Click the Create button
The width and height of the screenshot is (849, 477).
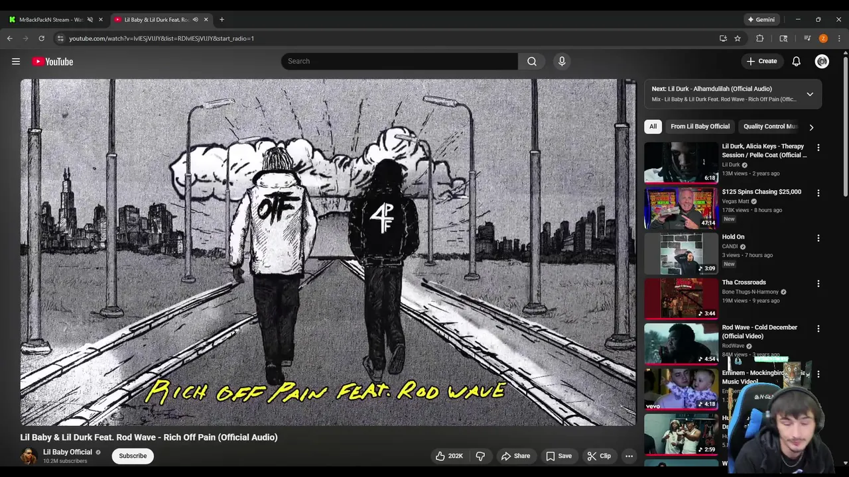pyautogui.click(x=761, y=61)
